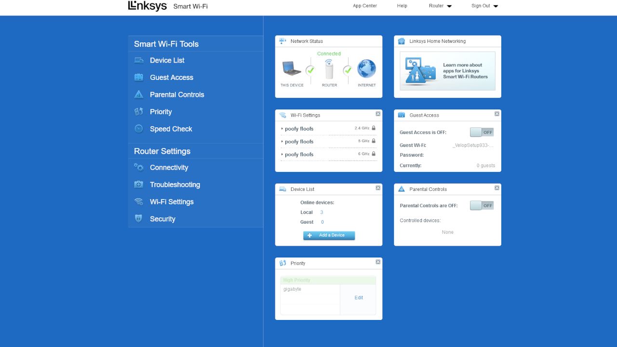
Task: Click the Add a Device button
Action: 329,235
